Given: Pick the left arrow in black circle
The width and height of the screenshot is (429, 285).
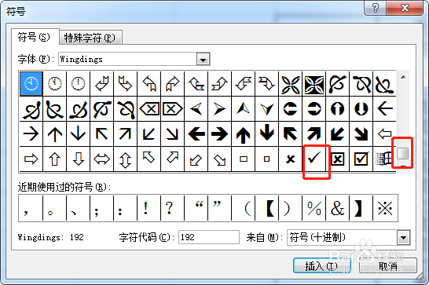Looking at the screenshot, I should (290, 109).
